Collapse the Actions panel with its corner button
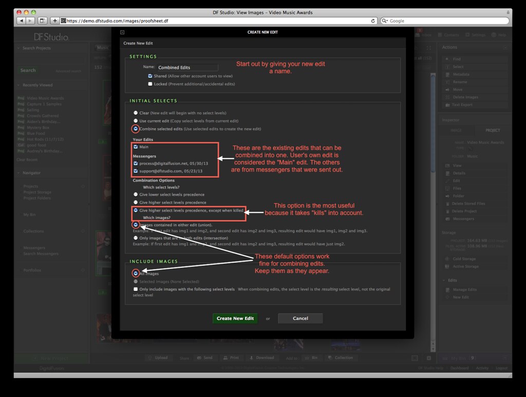526x397 pixels. click(x=505, y=48)
